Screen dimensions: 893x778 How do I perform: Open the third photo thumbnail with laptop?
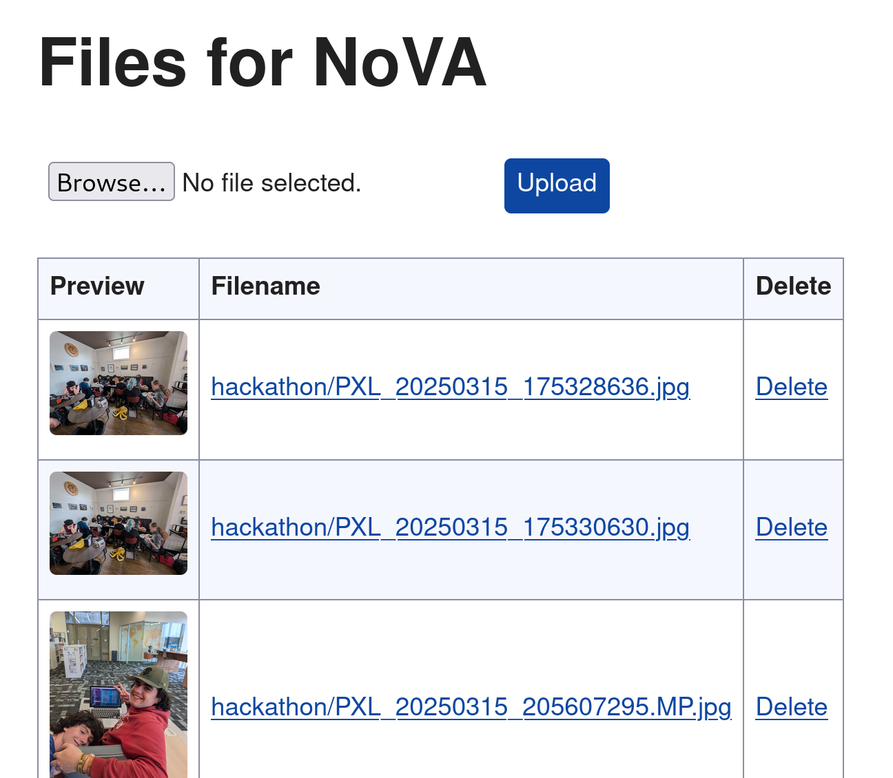click(119, 695)
